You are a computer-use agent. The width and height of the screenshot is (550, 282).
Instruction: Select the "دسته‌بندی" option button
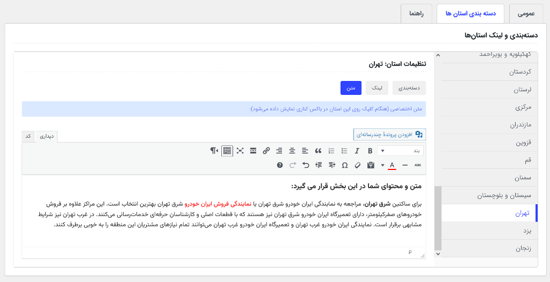coord(409,88)
